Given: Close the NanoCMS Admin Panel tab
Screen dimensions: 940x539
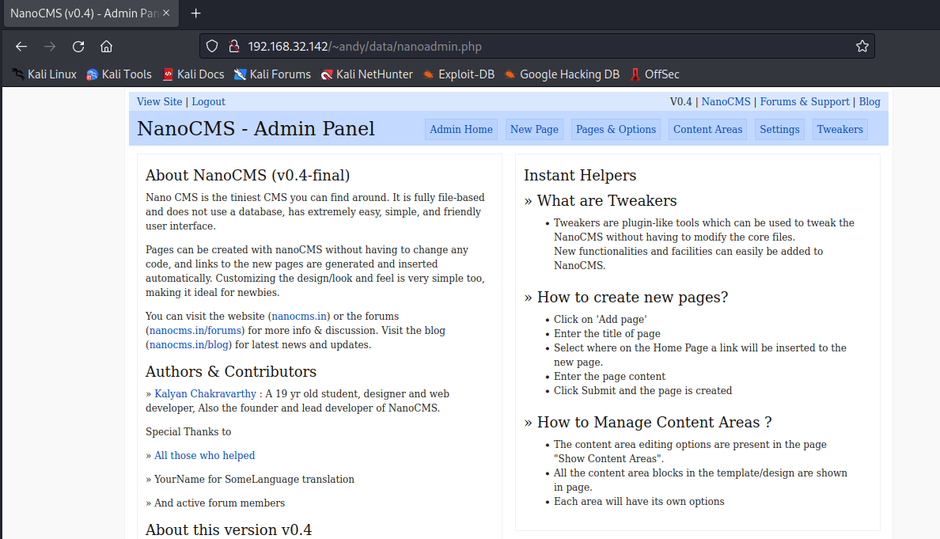Looking at the screenshot, I should click(166, 13).
